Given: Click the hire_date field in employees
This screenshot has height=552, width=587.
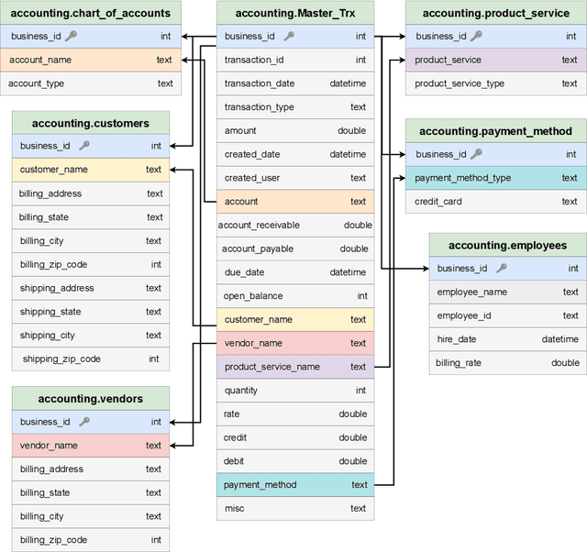Looking at the screenshot, I should tap(507, 339).
